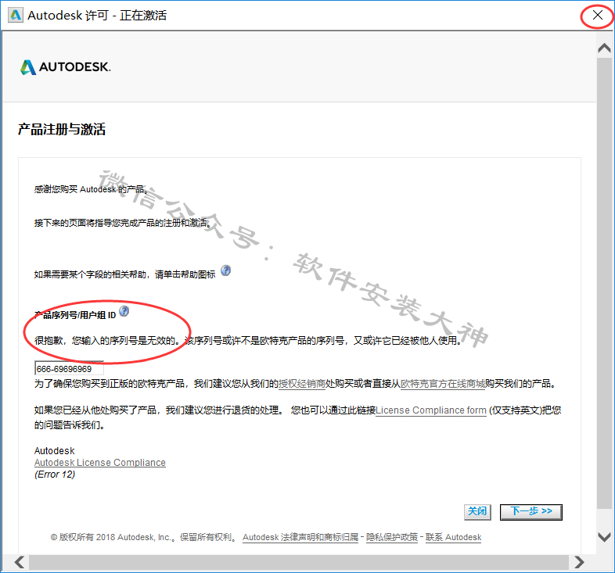This screenshot has width=615, height=573.
Task: Open the 隐私保护政策 link
Action: click(x=392, y=537)
